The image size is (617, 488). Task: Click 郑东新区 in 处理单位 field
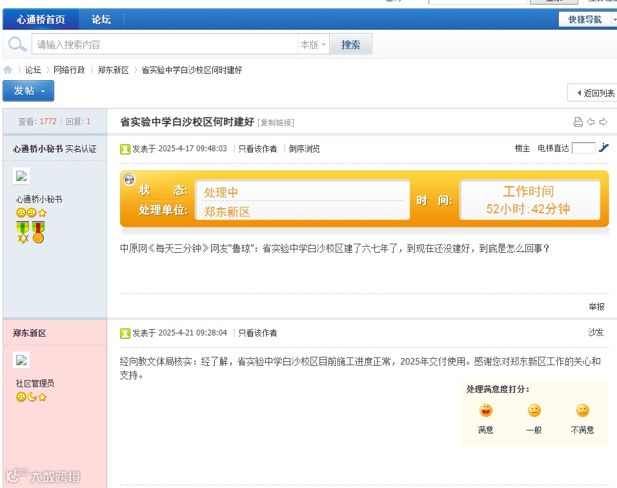pos(227,211)
